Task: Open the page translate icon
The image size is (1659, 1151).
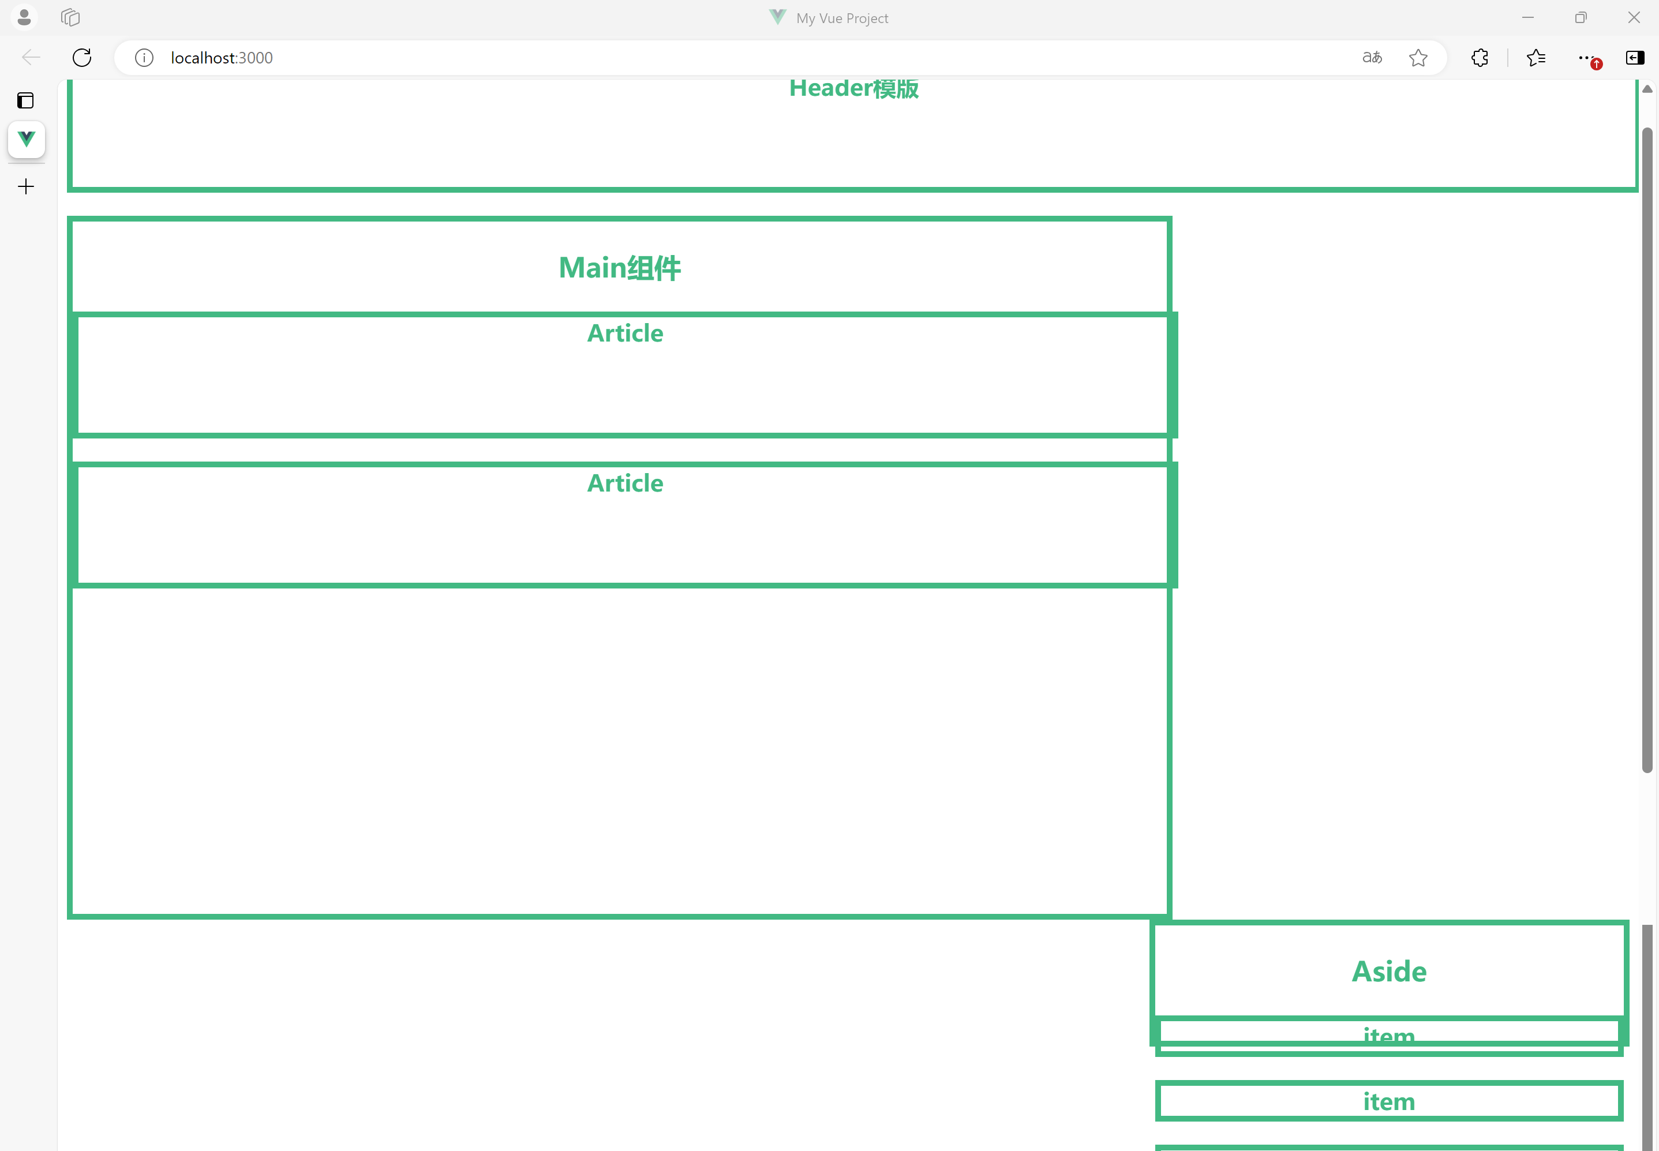Action: (1371, 58)
